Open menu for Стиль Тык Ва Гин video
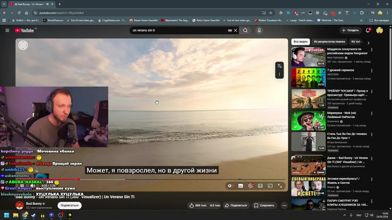 372,134
